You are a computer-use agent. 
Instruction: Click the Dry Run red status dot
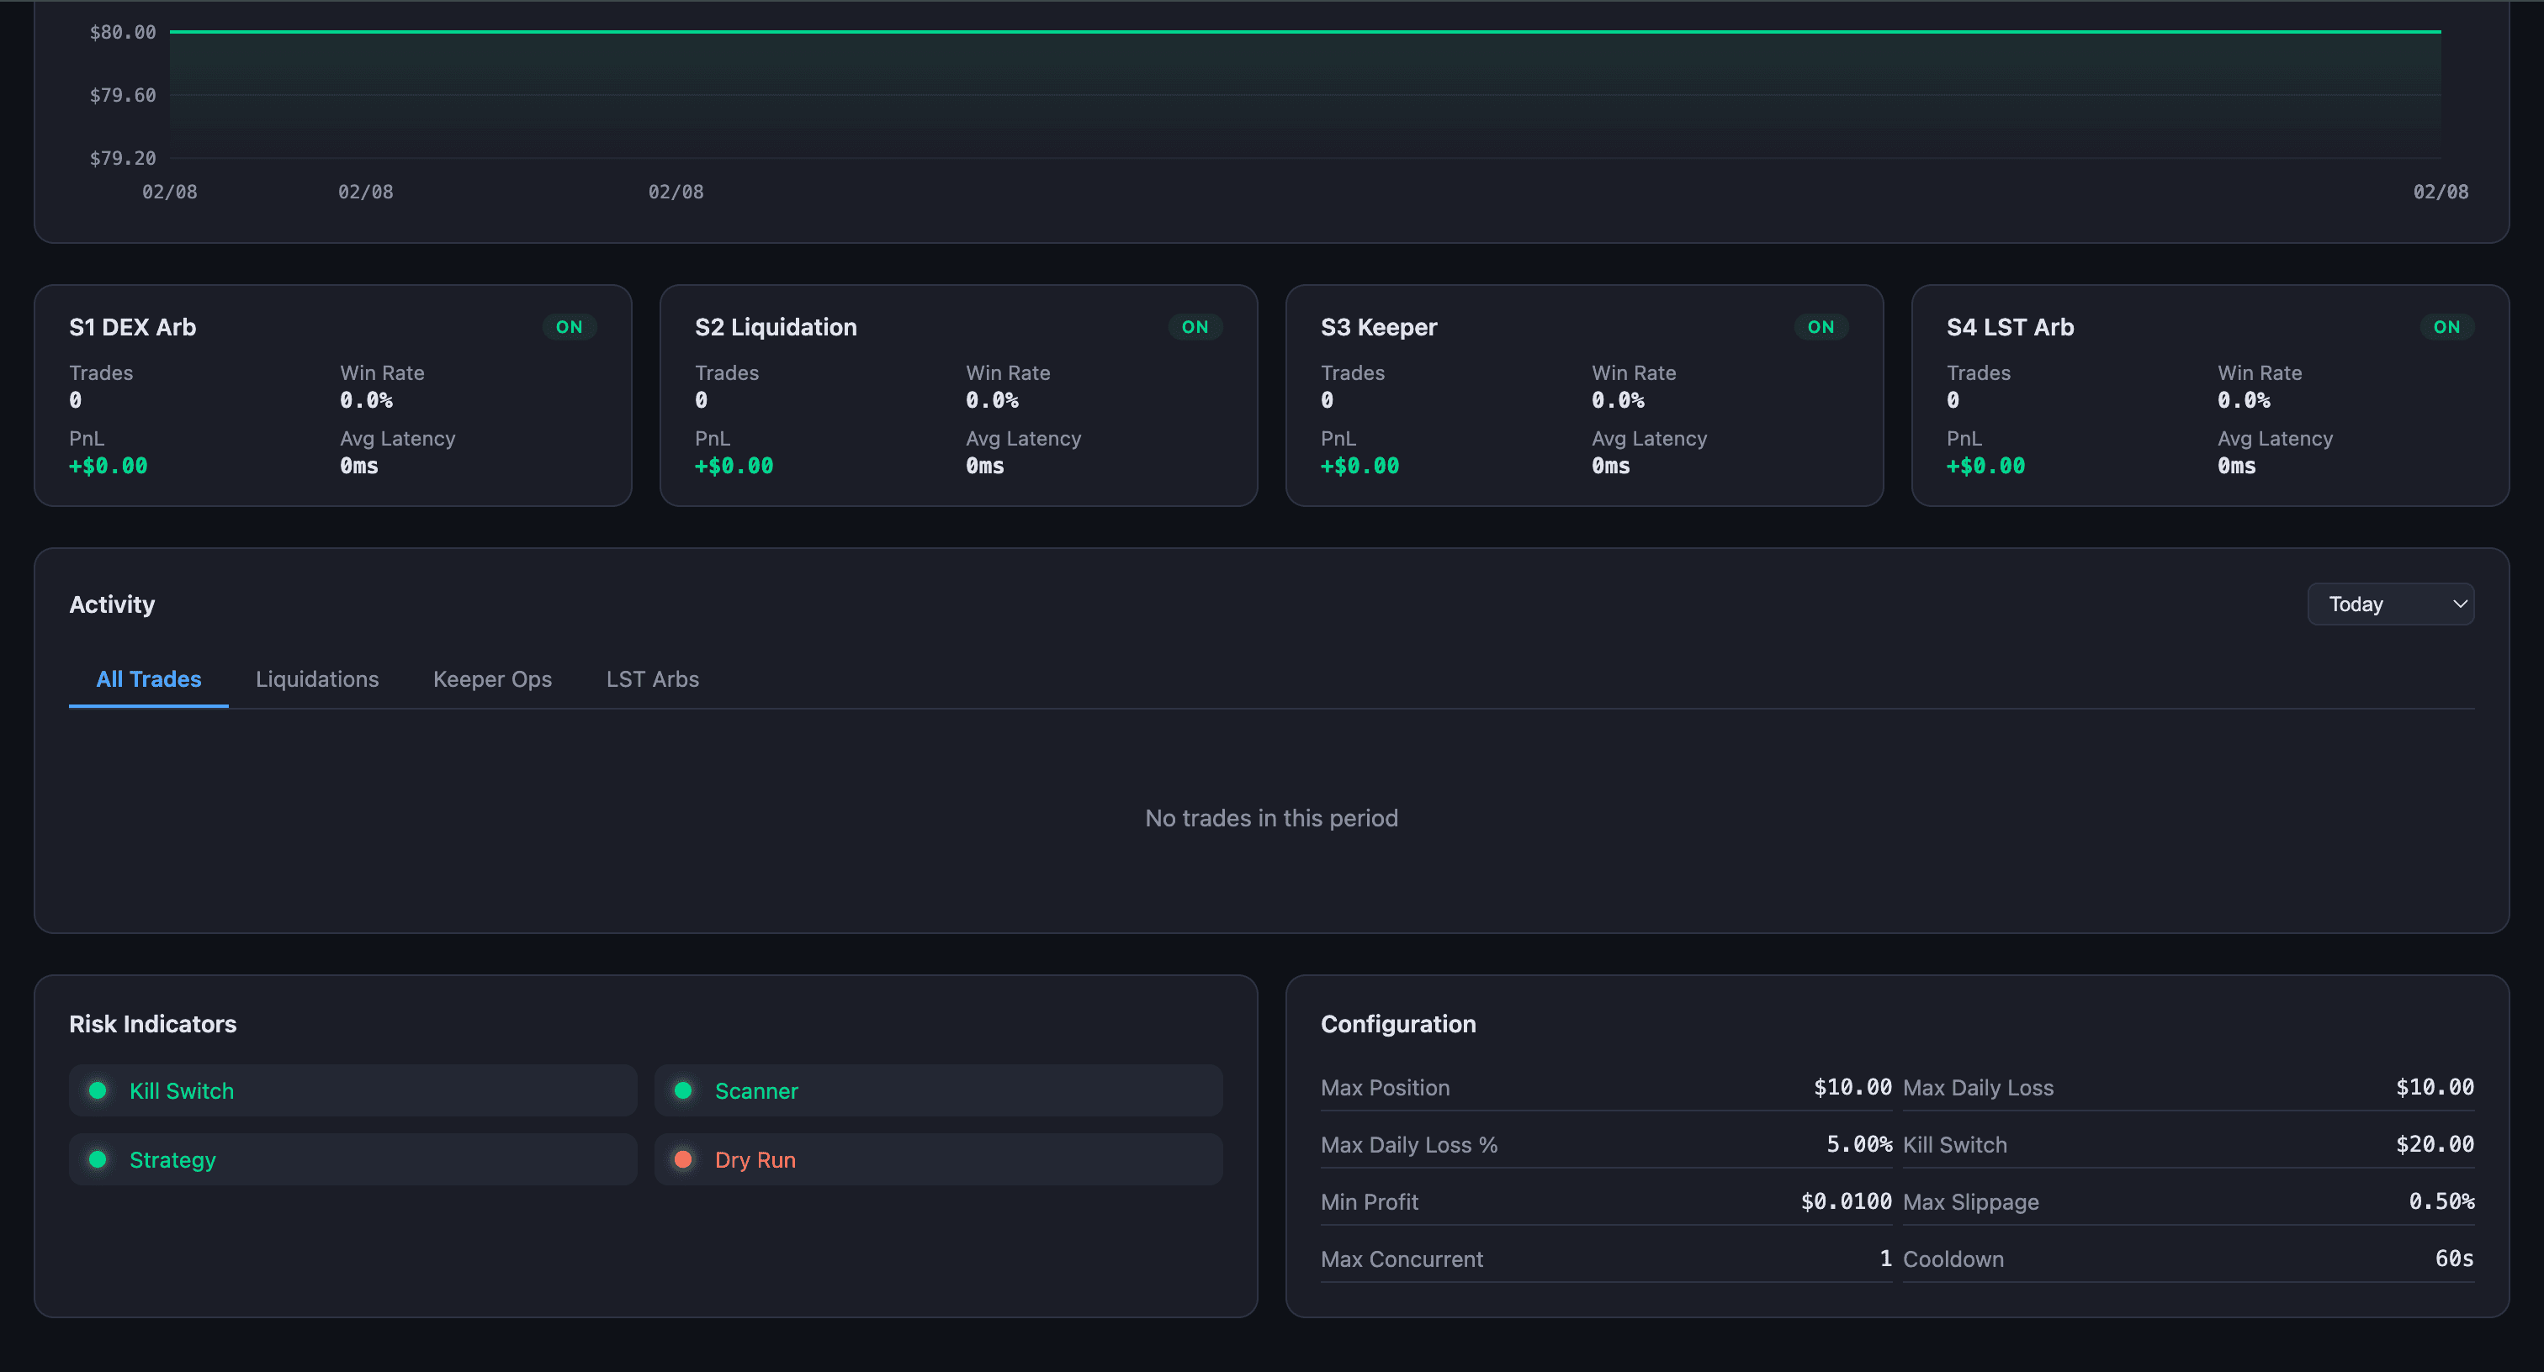pyautogui.click(x=682, y=1158)
